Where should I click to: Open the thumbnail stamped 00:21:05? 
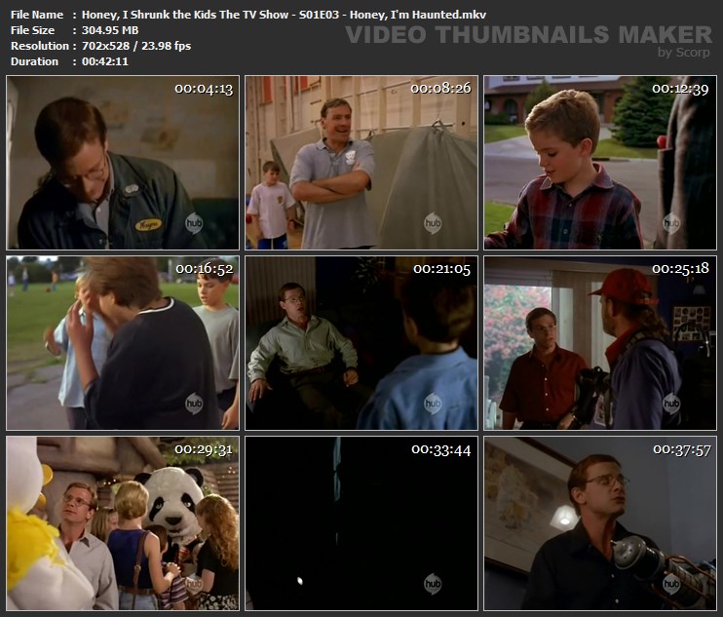click(361, 343)
